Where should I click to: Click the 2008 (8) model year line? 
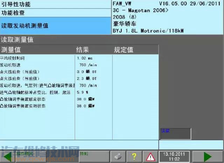[125, 17]
